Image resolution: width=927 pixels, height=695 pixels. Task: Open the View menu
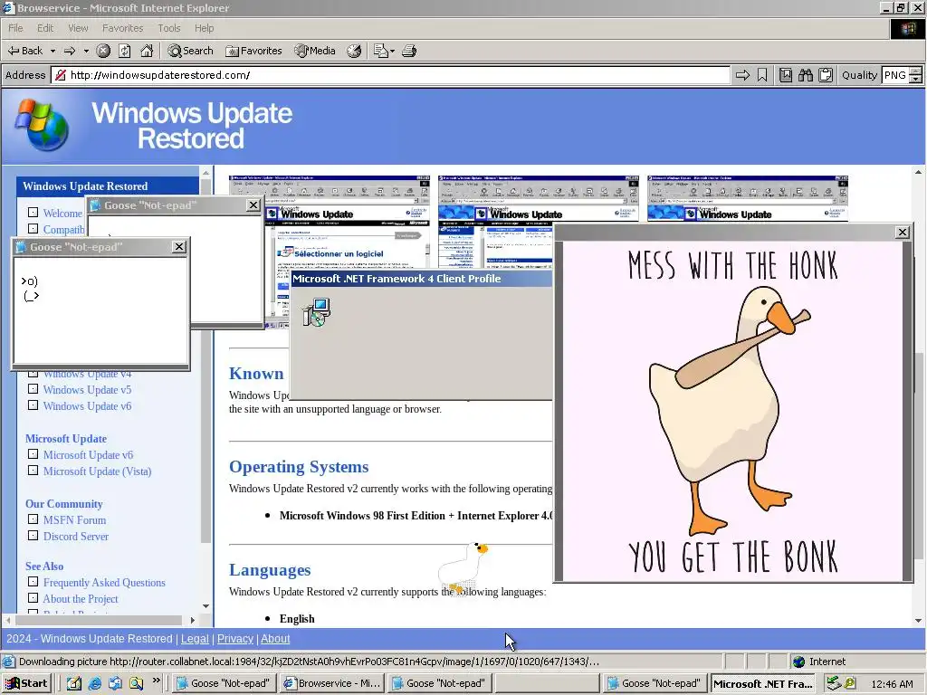point(78,28)
